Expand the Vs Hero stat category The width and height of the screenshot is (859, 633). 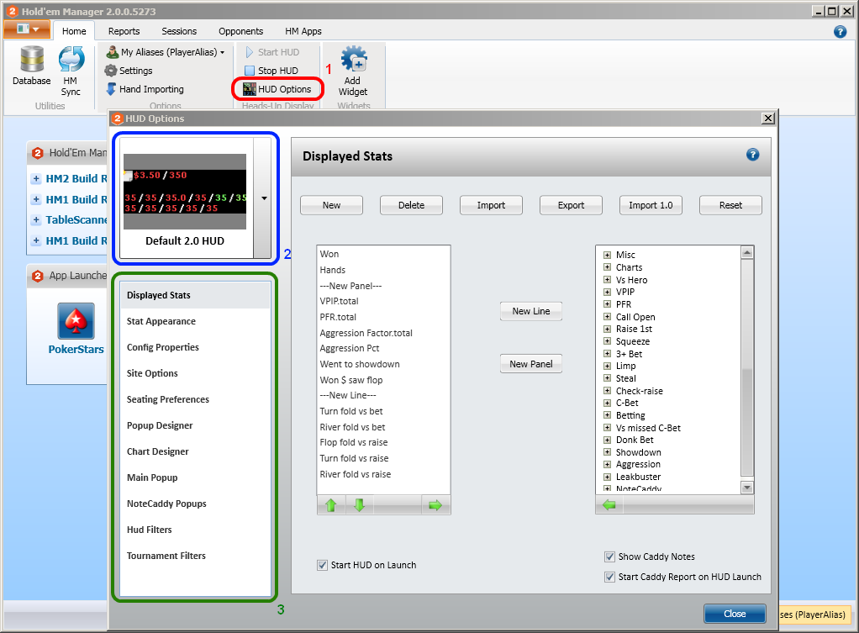607,279
